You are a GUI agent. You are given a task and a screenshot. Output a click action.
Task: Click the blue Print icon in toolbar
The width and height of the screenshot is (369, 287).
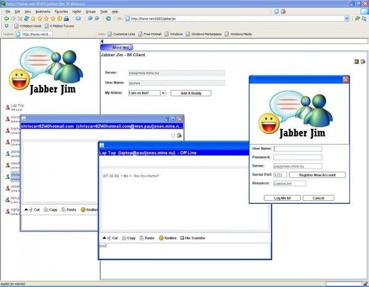point(66,19)
